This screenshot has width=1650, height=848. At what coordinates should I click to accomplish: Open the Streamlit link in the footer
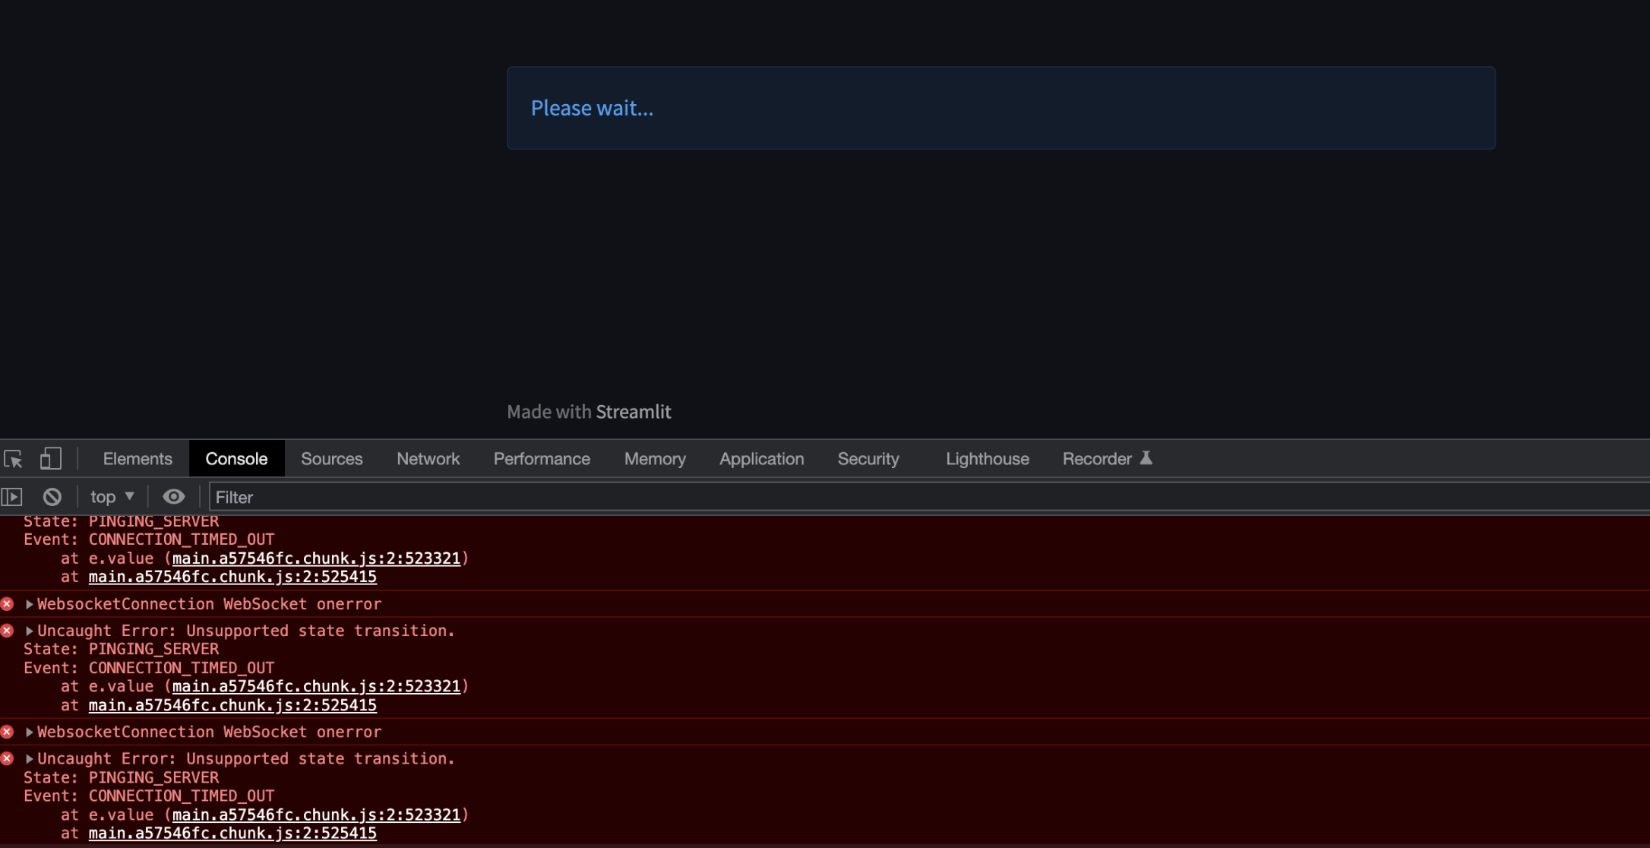click(633, 412)
